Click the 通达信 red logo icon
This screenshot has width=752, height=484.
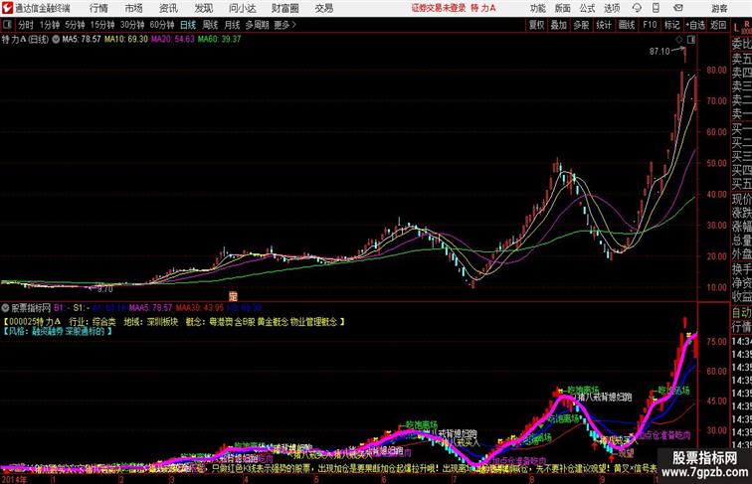7,8
